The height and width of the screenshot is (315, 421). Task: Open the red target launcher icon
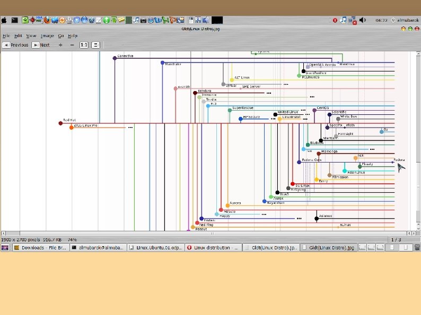tap(32, 20)
